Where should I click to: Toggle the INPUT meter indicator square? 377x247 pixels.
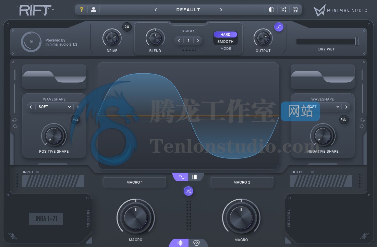pyautogui.click(x=37, y=172)
